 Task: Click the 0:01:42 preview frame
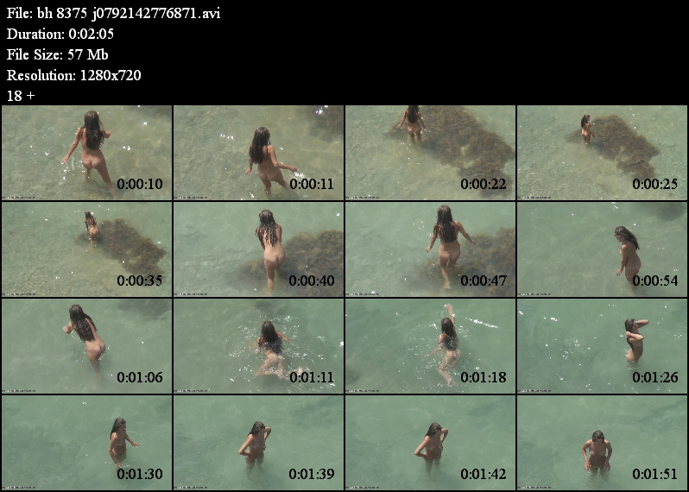[x=431, y=442]
